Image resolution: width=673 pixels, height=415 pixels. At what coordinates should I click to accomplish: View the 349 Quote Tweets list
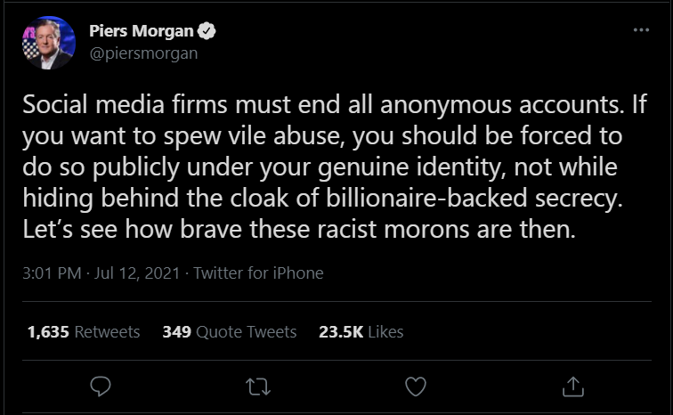coord(230,332)
